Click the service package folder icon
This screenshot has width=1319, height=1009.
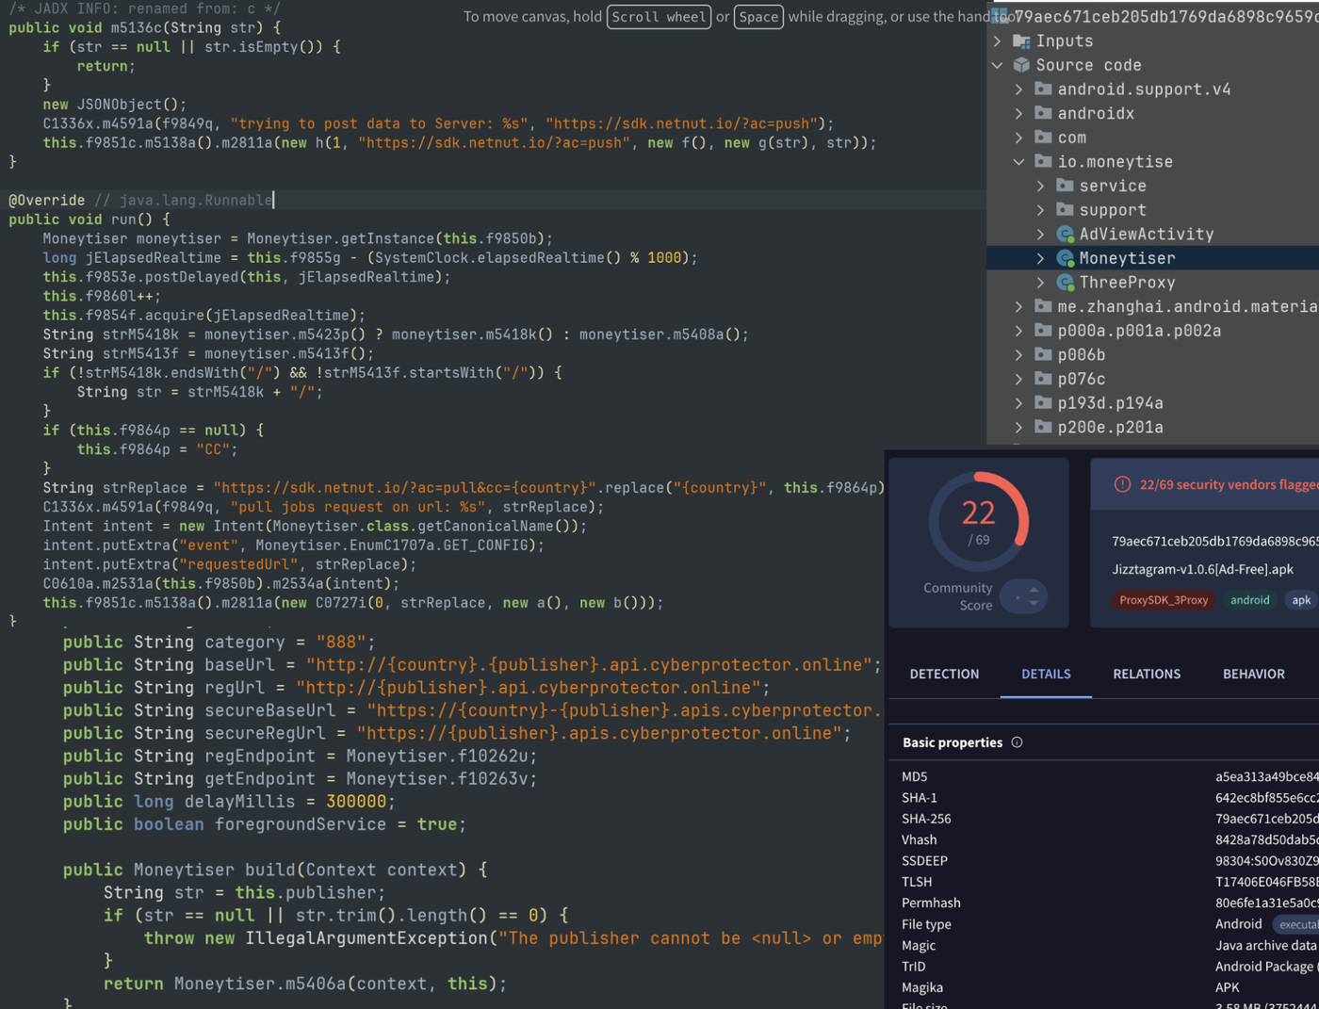pos(1065,186)
